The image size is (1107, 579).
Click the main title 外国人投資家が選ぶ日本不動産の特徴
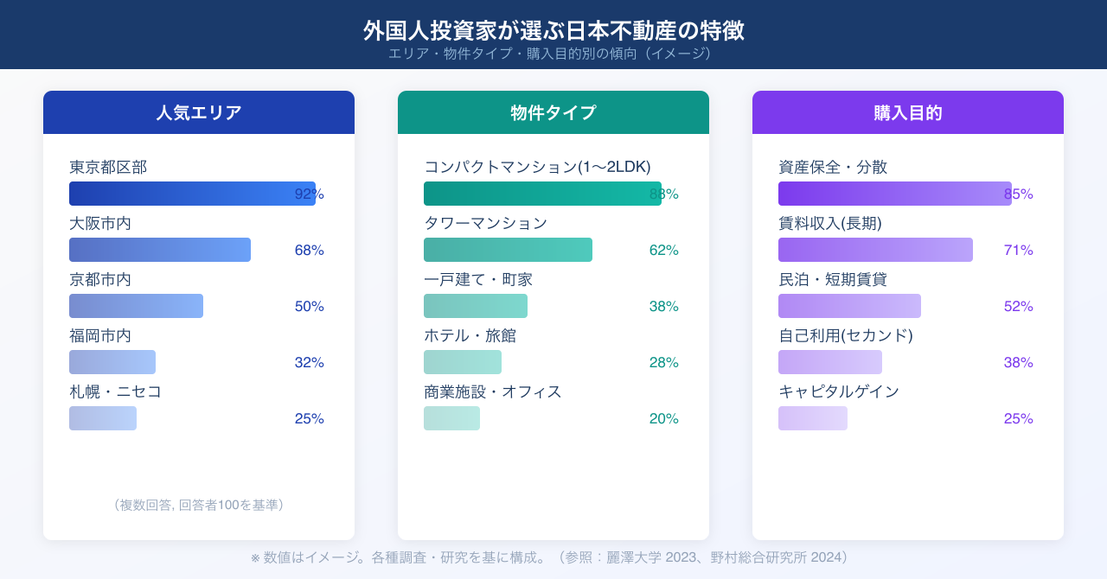[553, 30]
